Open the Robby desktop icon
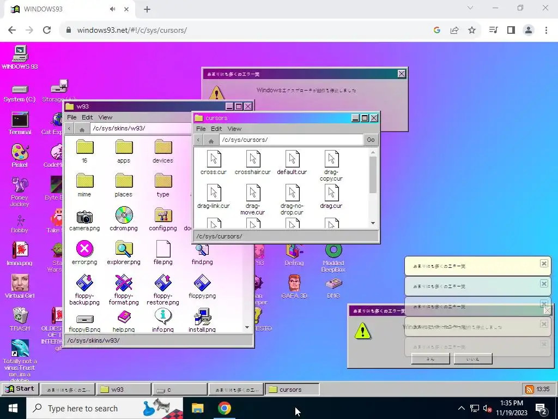The height and width of the screenshot is (419, 558). click(x=20, y=224)
